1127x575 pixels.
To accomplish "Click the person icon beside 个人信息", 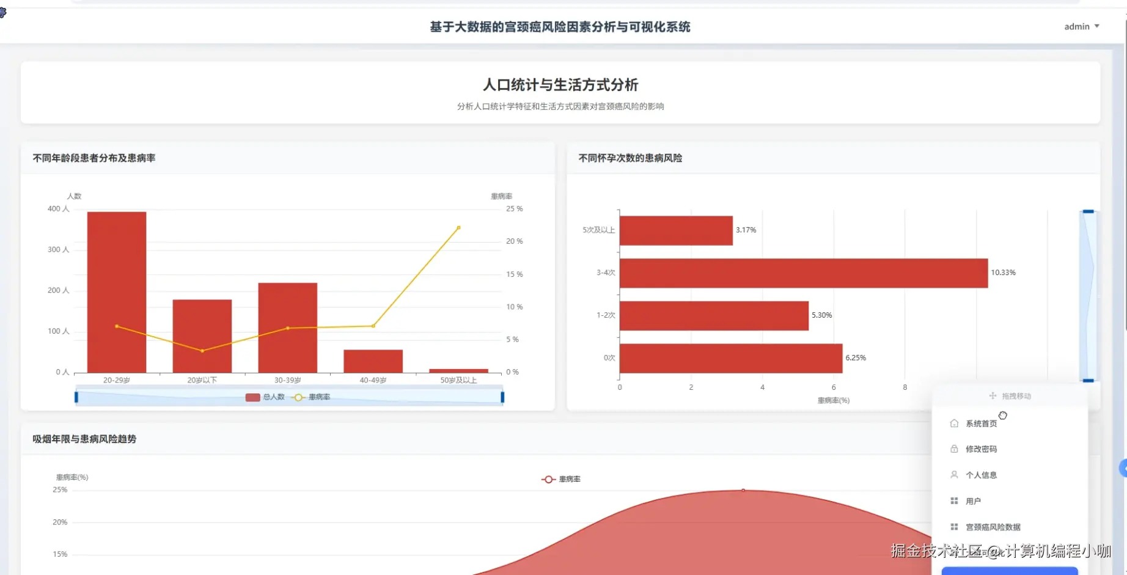I will pyautogui.click(x=954, y=474).
